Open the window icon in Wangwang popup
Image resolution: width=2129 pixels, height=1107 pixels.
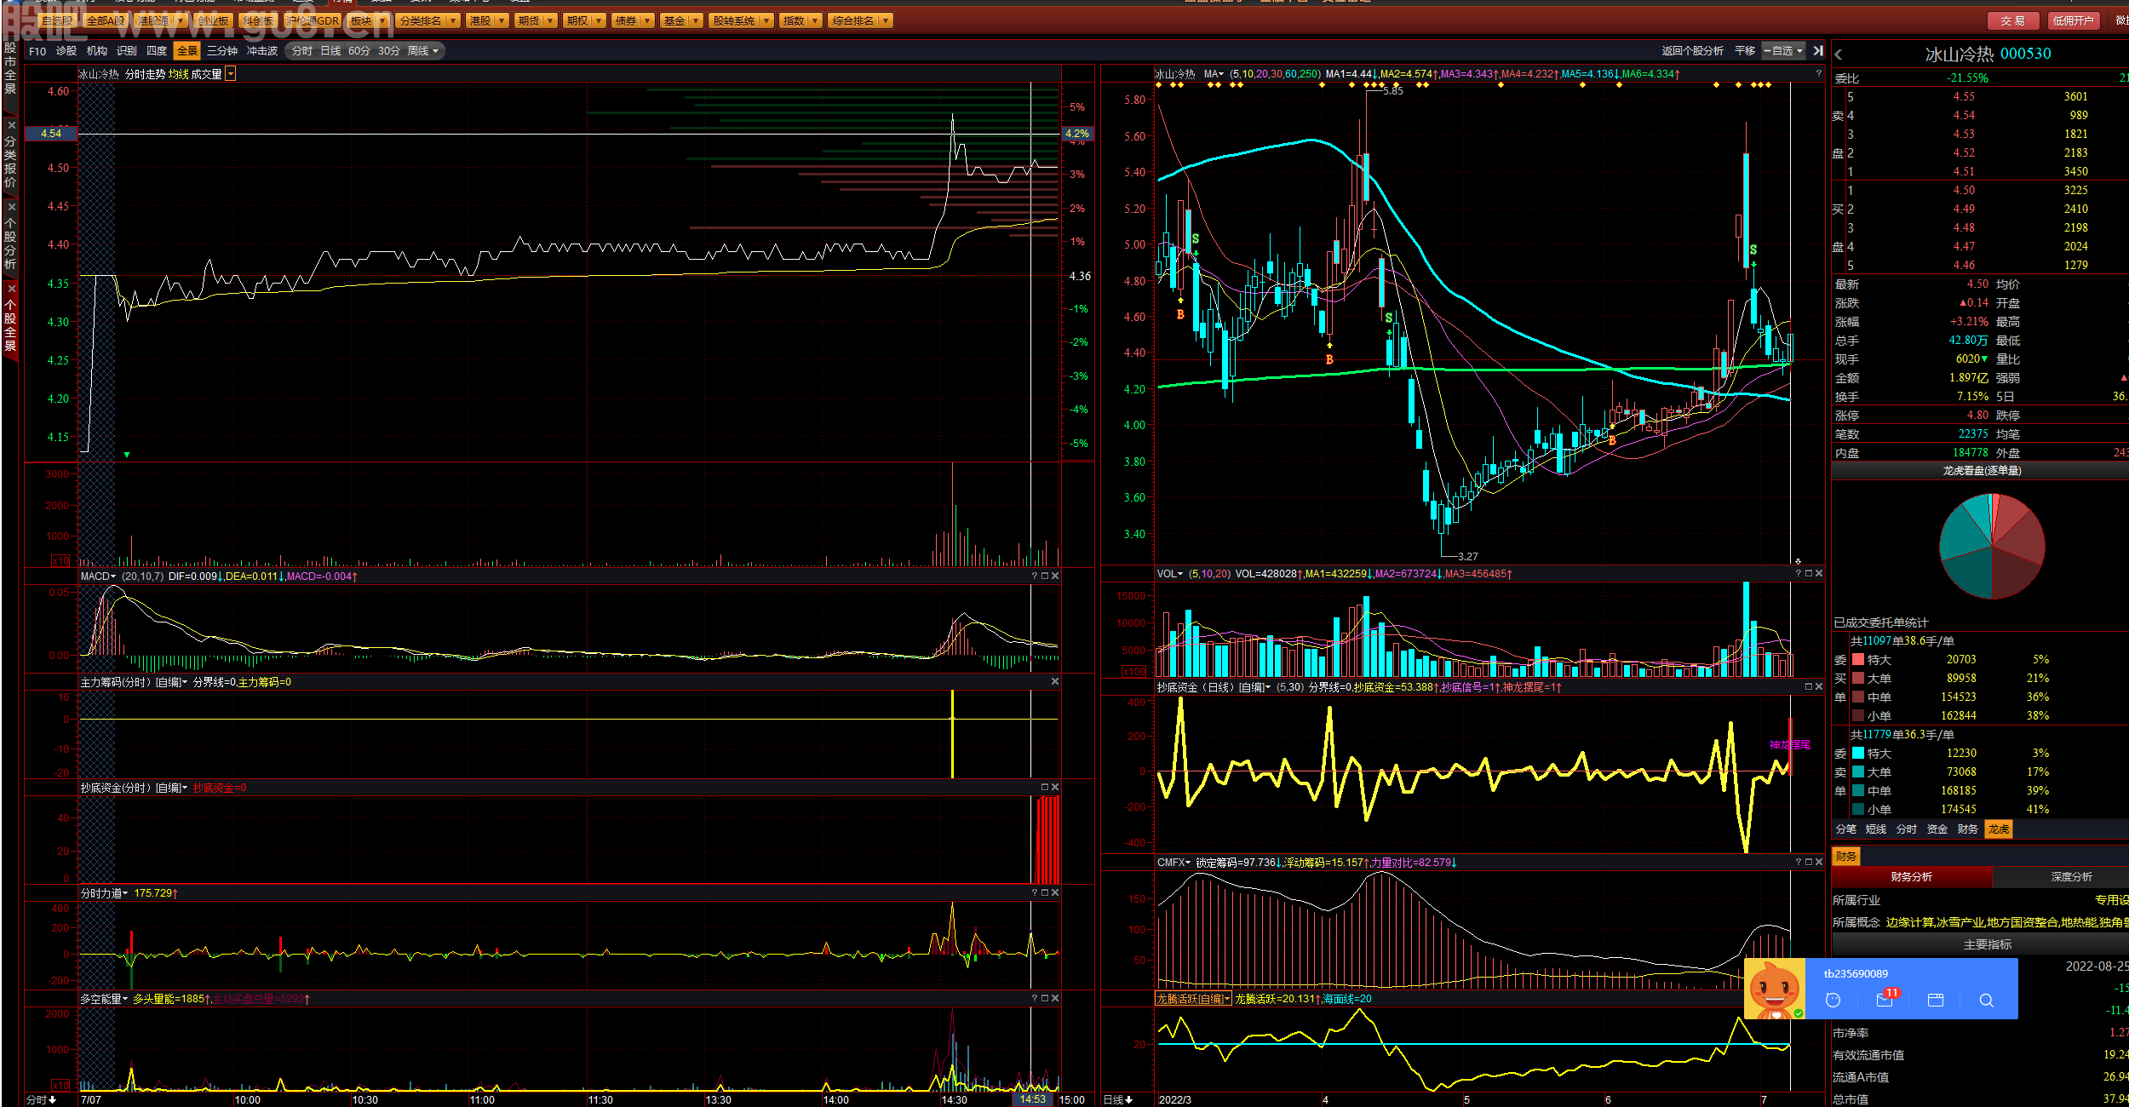coord(1936,1001)
